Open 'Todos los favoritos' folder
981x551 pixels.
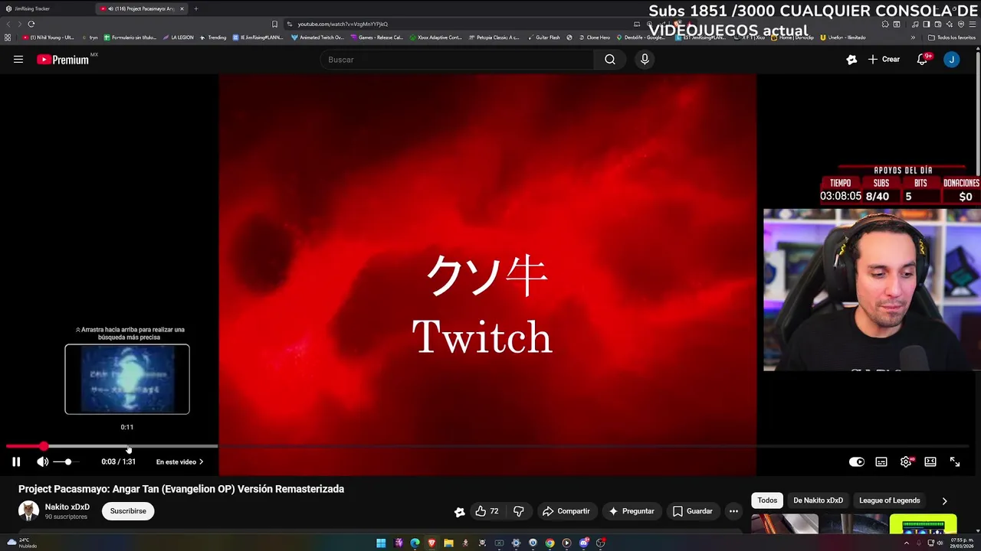951,37
